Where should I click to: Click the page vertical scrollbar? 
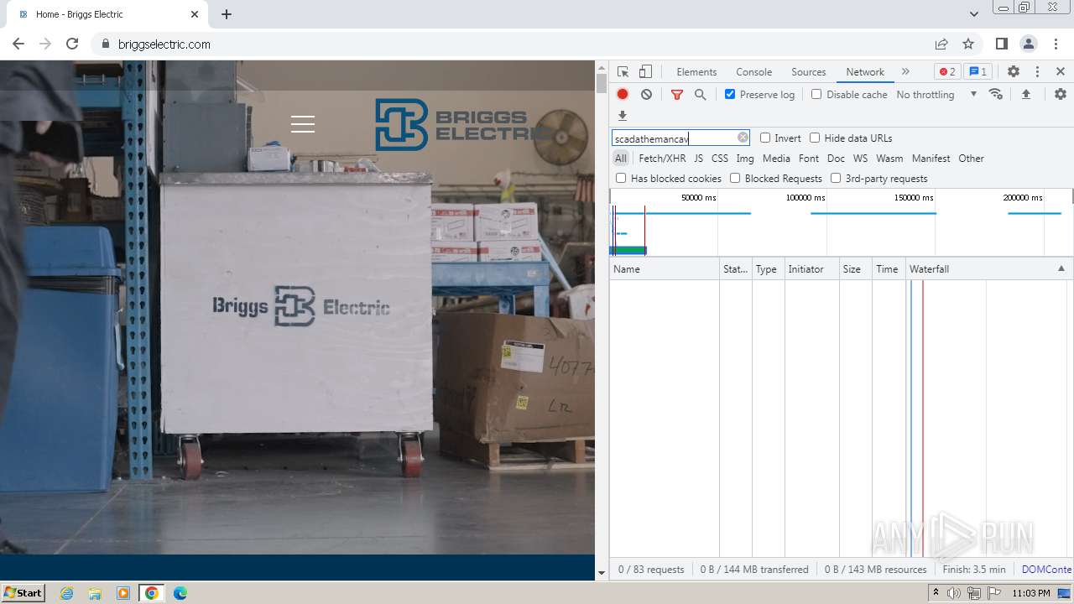[601, 319]
